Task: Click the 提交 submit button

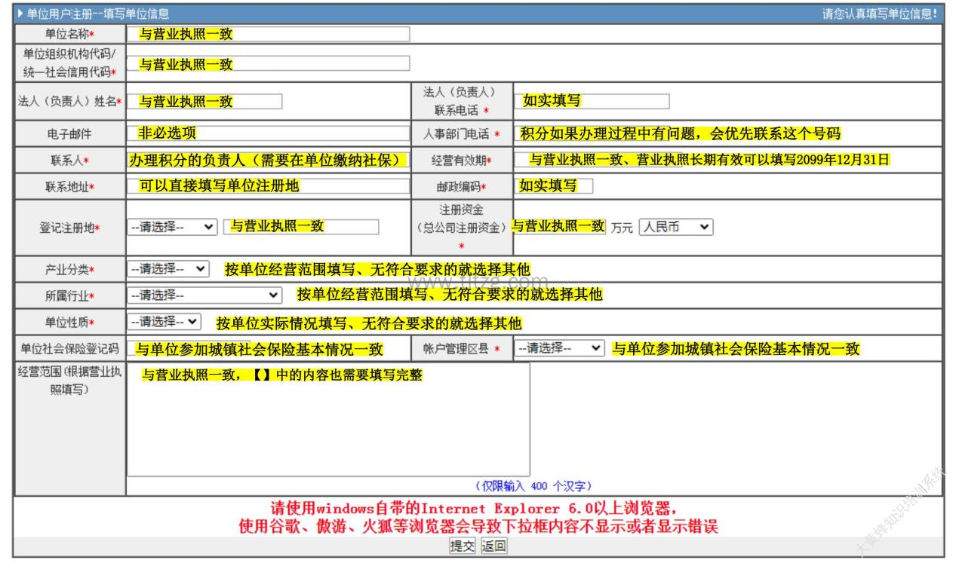Action: pos(462,546)
